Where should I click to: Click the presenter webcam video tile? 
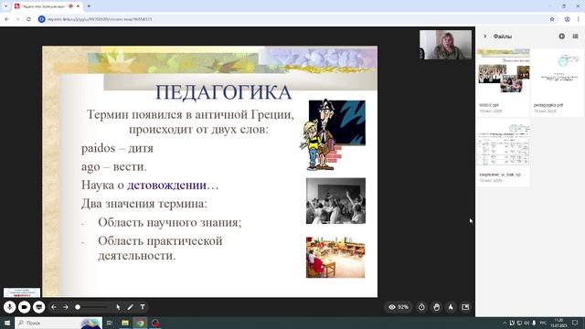pos(445,45)
